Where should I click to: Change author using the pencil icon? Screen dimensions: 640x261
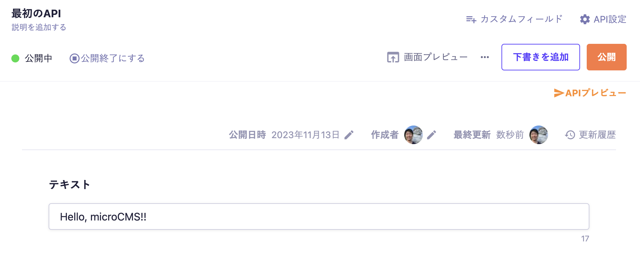432,135
